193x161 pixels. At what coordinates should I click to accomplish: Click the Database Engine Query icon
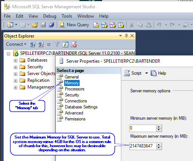(x=96, y=25)
